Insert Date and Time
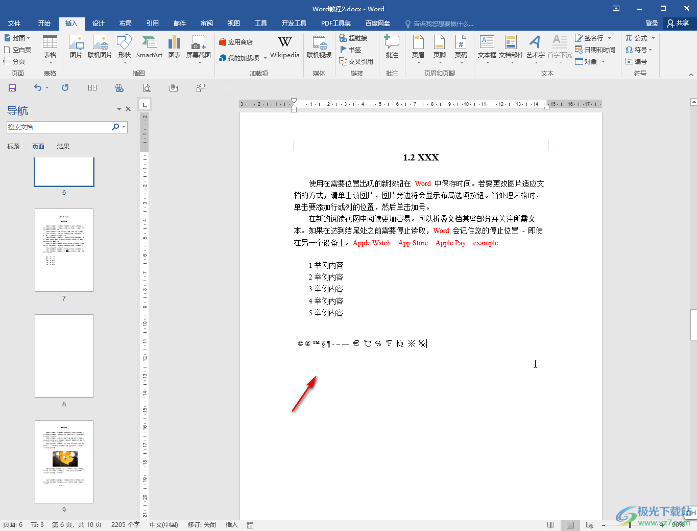The image size is (697, 531). 595,50
